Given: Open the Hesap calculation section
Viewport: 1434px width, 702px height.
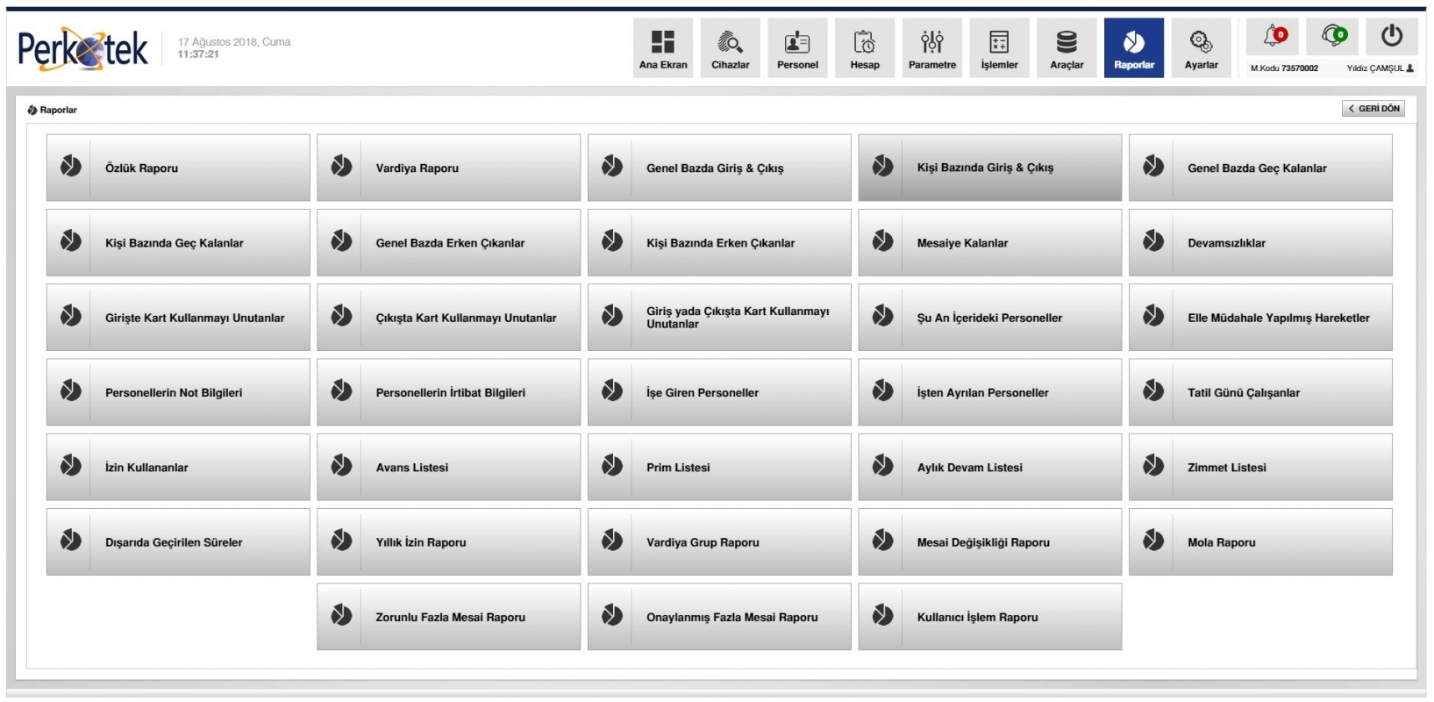Looking at the screenshot, I should [865, 48].
